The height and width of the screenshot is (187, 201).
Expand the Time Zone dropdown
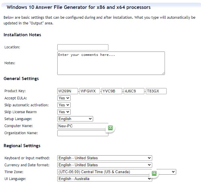pyautogui.click(x=117, y=172)
